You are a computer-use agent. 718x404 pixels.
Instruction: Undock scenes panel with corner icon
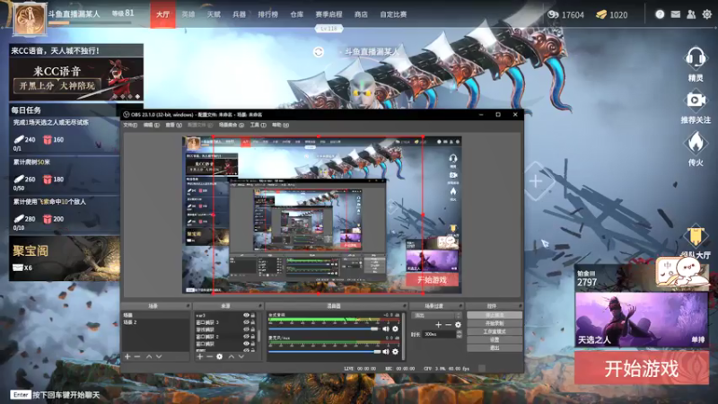188,305
